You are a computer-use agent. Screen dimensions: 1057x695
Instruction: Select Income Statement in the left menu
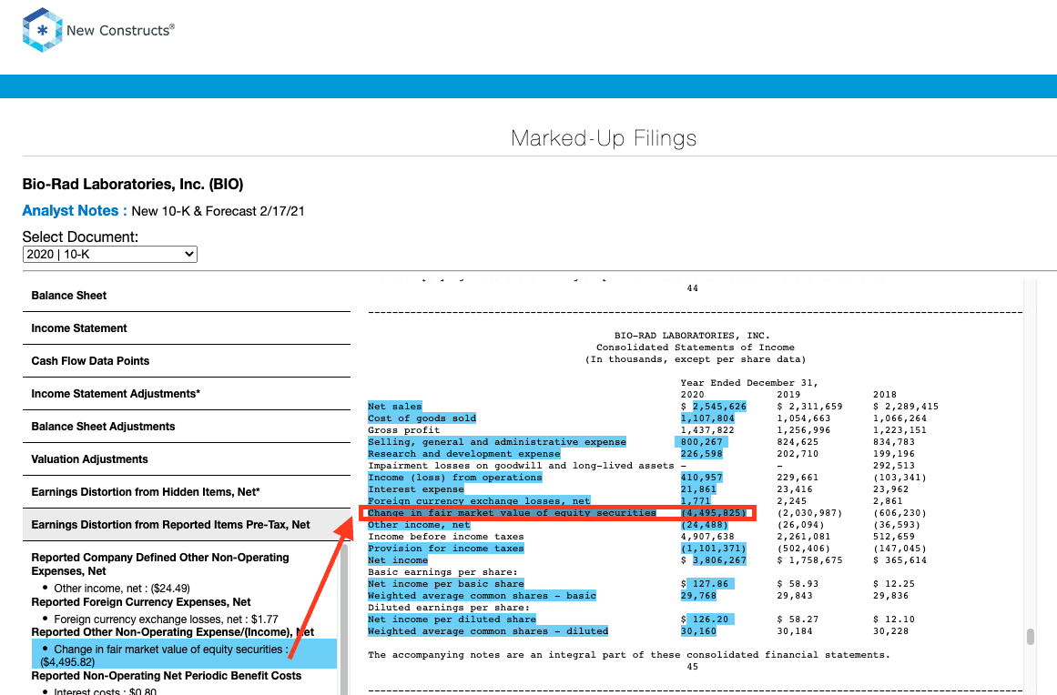187,328
